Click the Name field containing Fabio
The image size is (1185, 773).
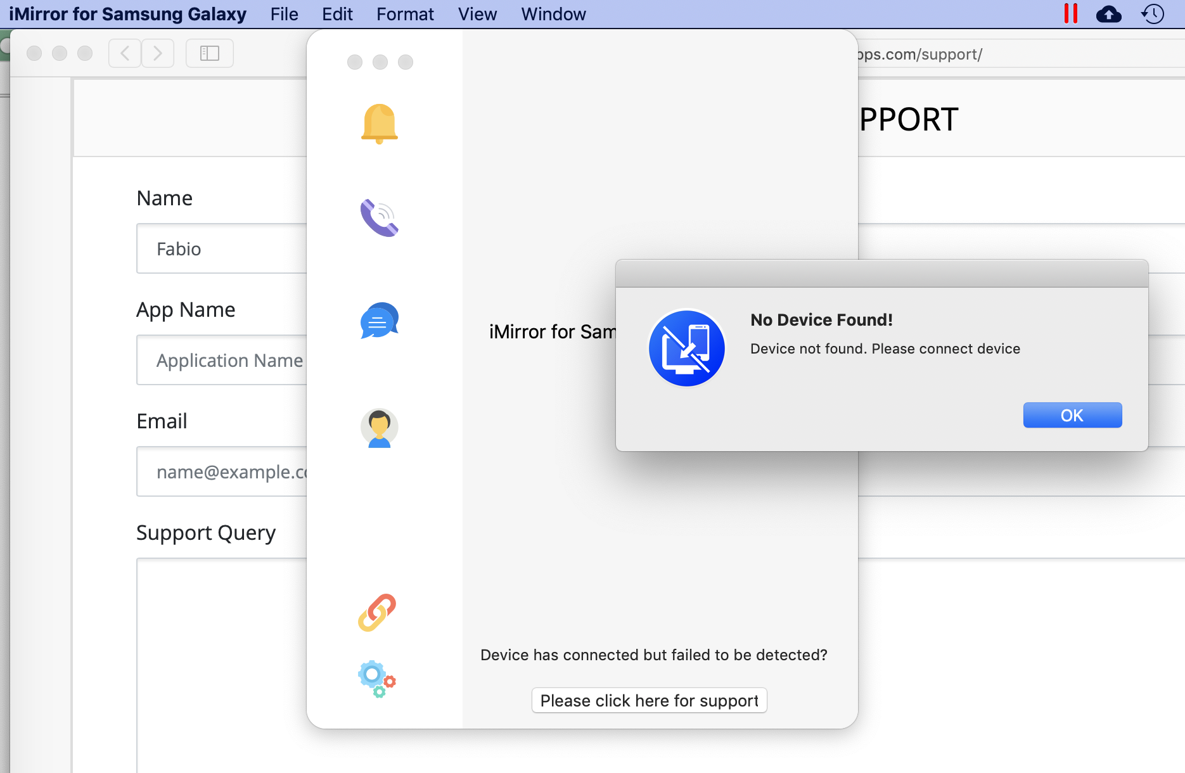click(x=222, y=248)
